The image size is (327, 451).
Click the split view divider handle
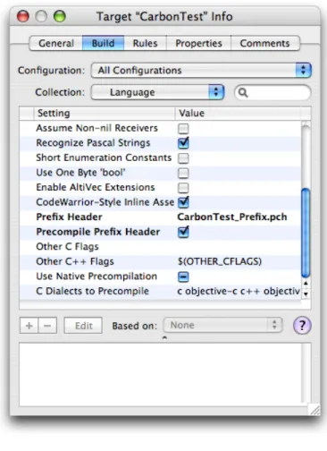(x=164, y=338)
